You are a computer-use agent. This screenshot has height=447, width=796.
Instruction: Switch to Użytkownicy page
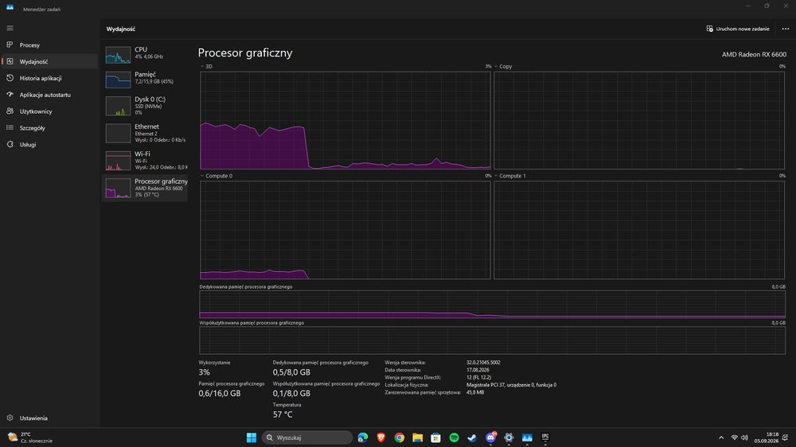click(49, 111)
